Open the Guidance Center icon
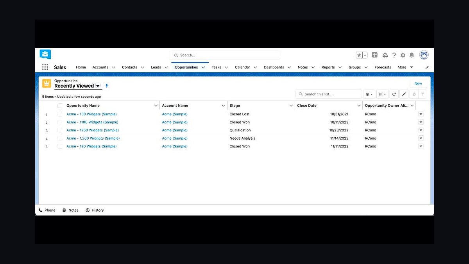The image size is (469, 264). click(x=385, y=55)
